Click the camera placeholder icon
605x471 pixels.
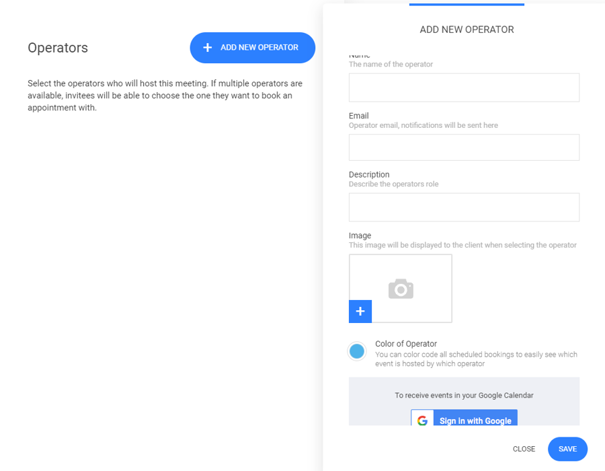(x=401, y=289)
